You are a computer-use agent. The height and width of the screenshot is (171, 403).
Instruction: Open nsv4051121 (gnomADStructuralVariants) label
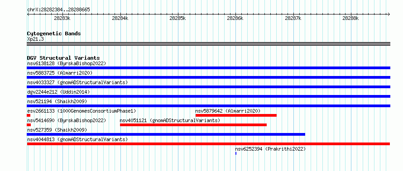[x=170, y=120]
